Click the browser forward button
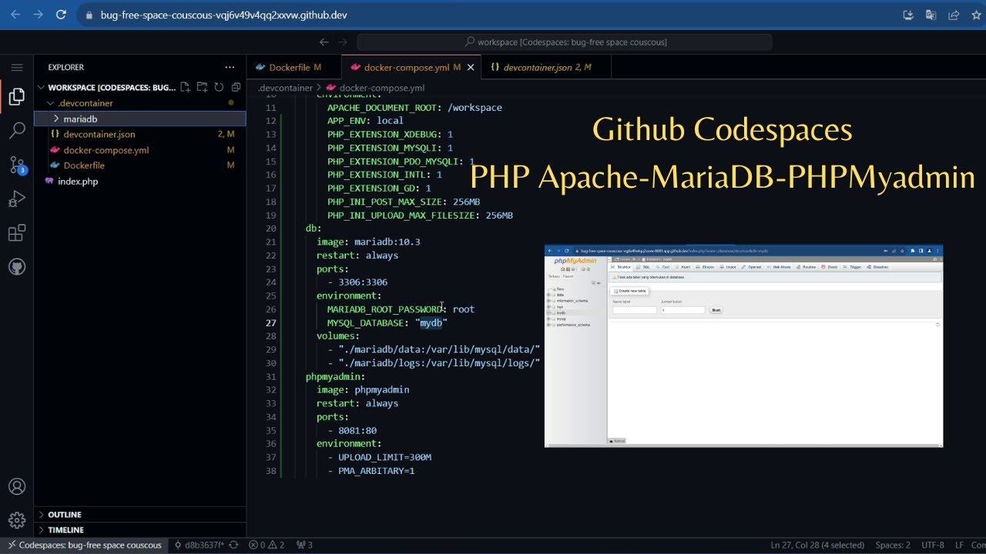The width and height of the screenshot is (986, 554). 38,15
